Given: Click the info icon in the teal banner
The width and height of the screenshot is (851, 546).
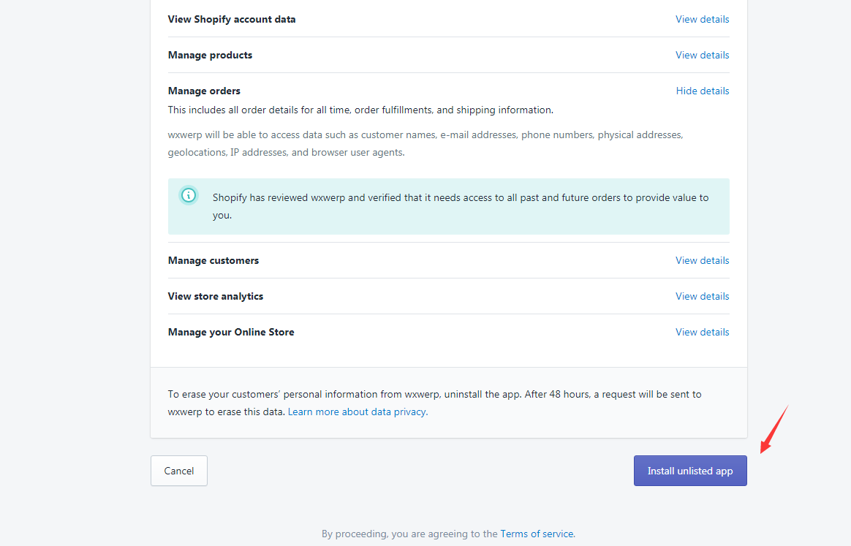Looking at the screenshot, I should coord(189,195).
